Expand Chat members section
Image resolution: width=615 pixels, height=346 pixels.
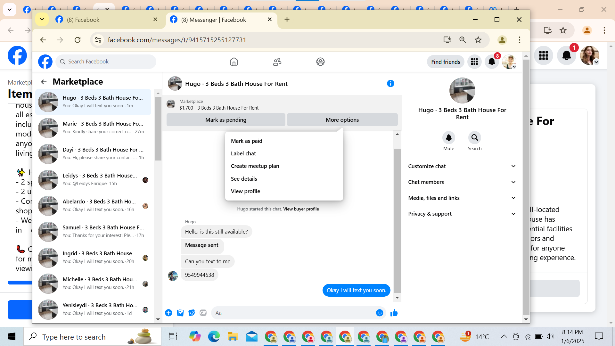point(462,182)
